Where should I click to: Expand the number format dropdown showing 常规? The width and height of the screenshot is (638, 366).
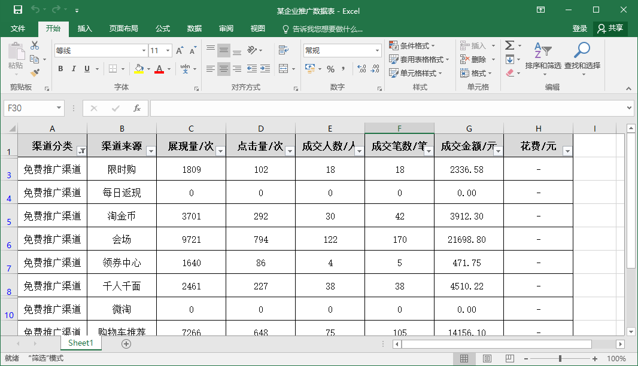pos(376,50)
